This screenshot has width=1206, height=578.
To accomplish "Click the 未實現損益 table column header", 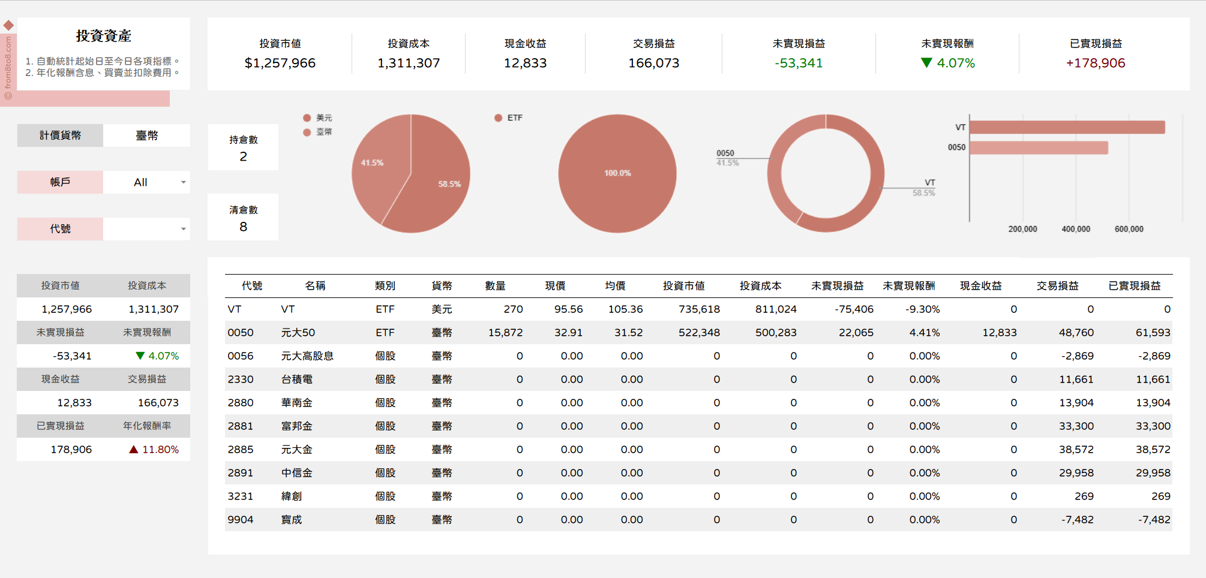I will pyautogui.click(x=837, y=286).
